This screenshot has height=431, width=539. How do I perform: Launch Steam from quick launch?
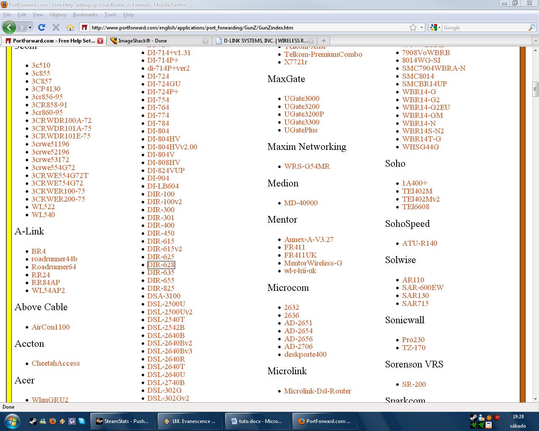(33, 421)
